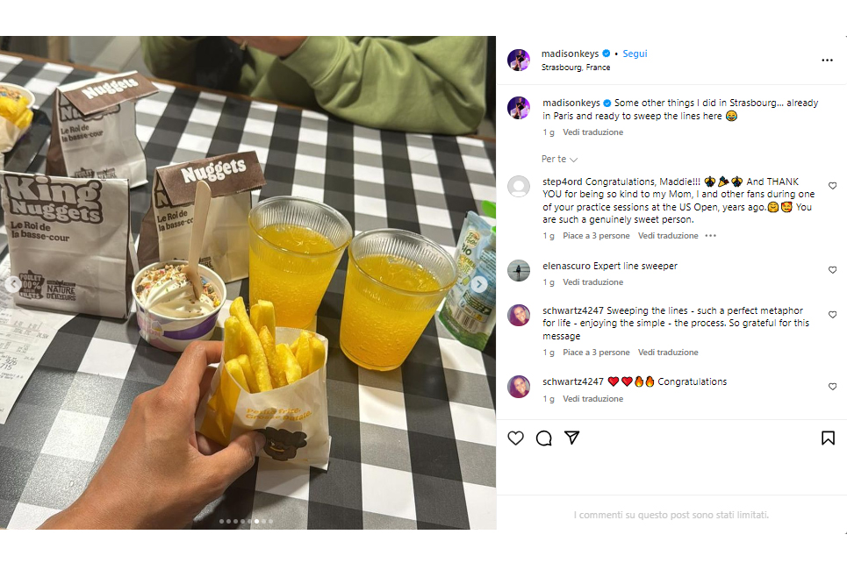Go to the next carousel photo arrow
Image resolution: width=847 pixels, height=563 pixels.
pos(478,284)
